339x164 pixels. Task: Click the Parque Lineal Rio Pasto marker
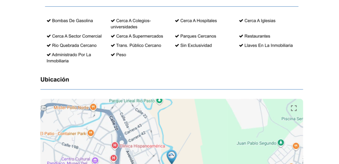pos(159,100)
